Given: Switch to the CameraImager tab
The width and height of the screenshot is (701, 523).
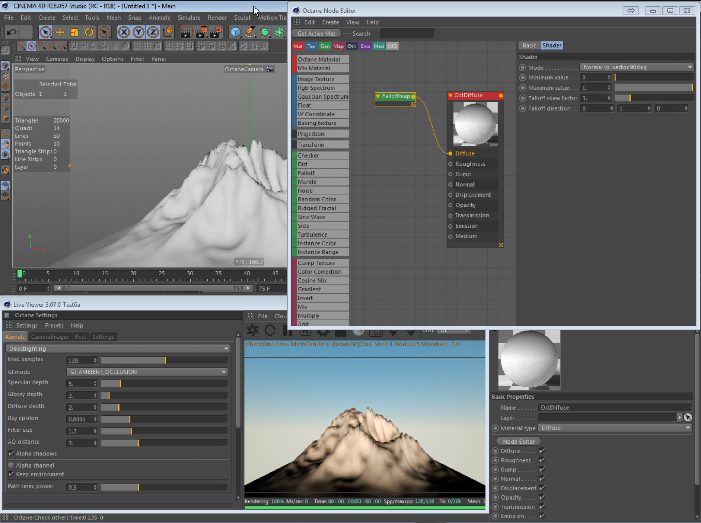Looking at the screenshot, I should [x=50, y=336].
